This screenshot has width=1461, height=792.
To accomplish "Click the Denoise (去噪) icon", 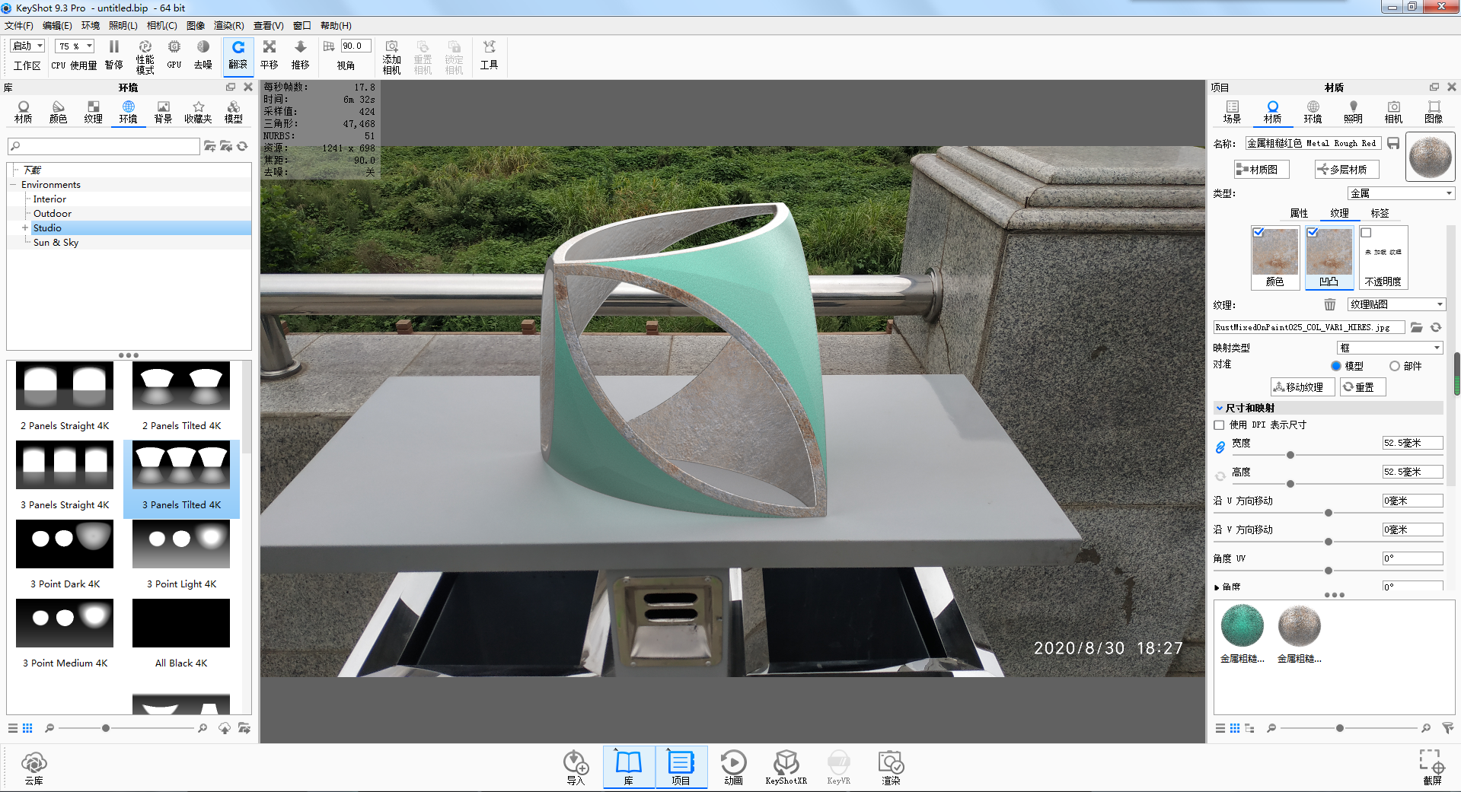I will (203, 55).
